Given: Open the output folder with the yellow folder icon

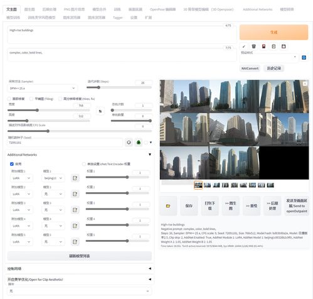Looking at the screenshot, I should [168, 206].
